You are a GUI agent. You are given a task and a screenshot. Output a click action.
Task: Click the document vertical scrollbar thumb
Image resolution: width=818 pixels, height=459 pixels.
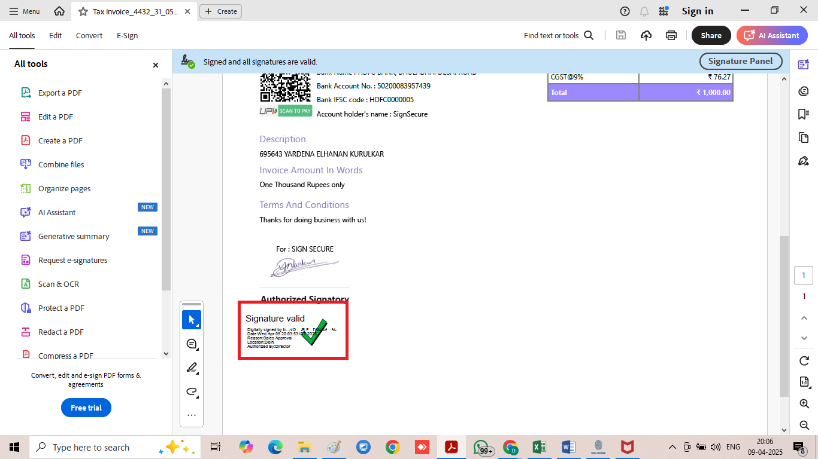(x=784, y=316)
